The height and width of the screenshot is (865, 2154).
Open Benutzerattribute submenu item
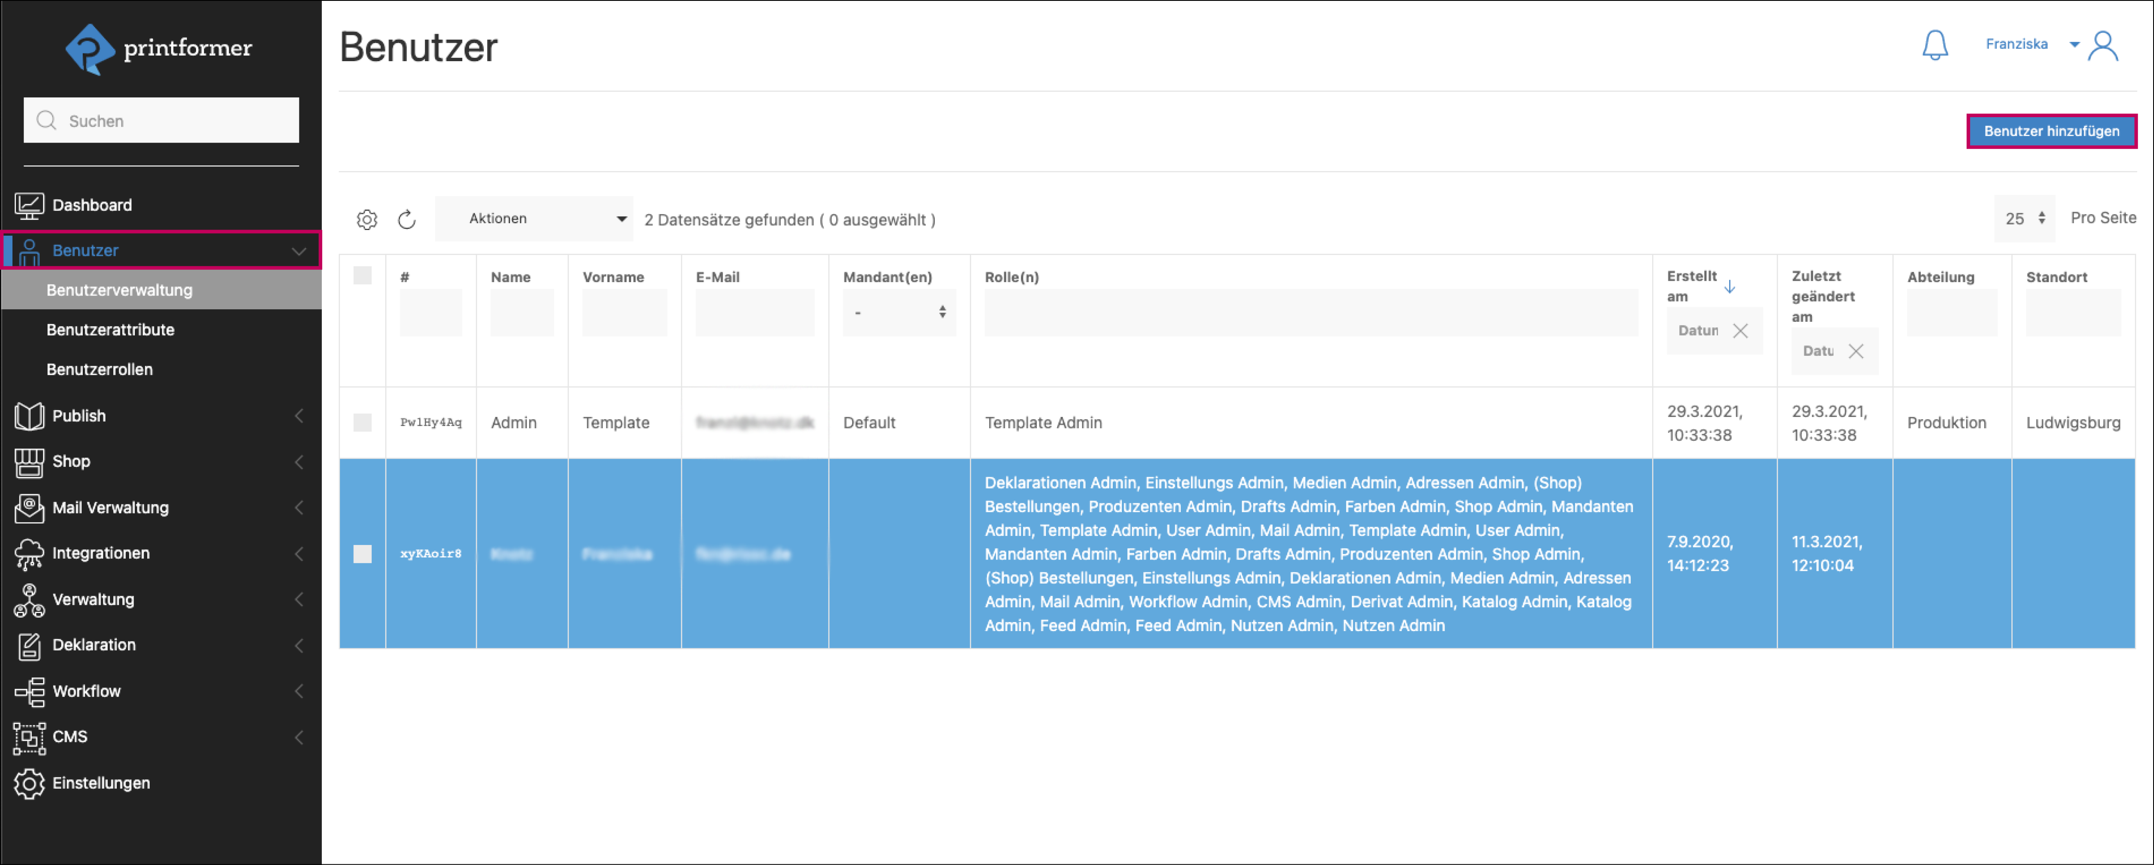pyautogui.click(x=110, y=330)
